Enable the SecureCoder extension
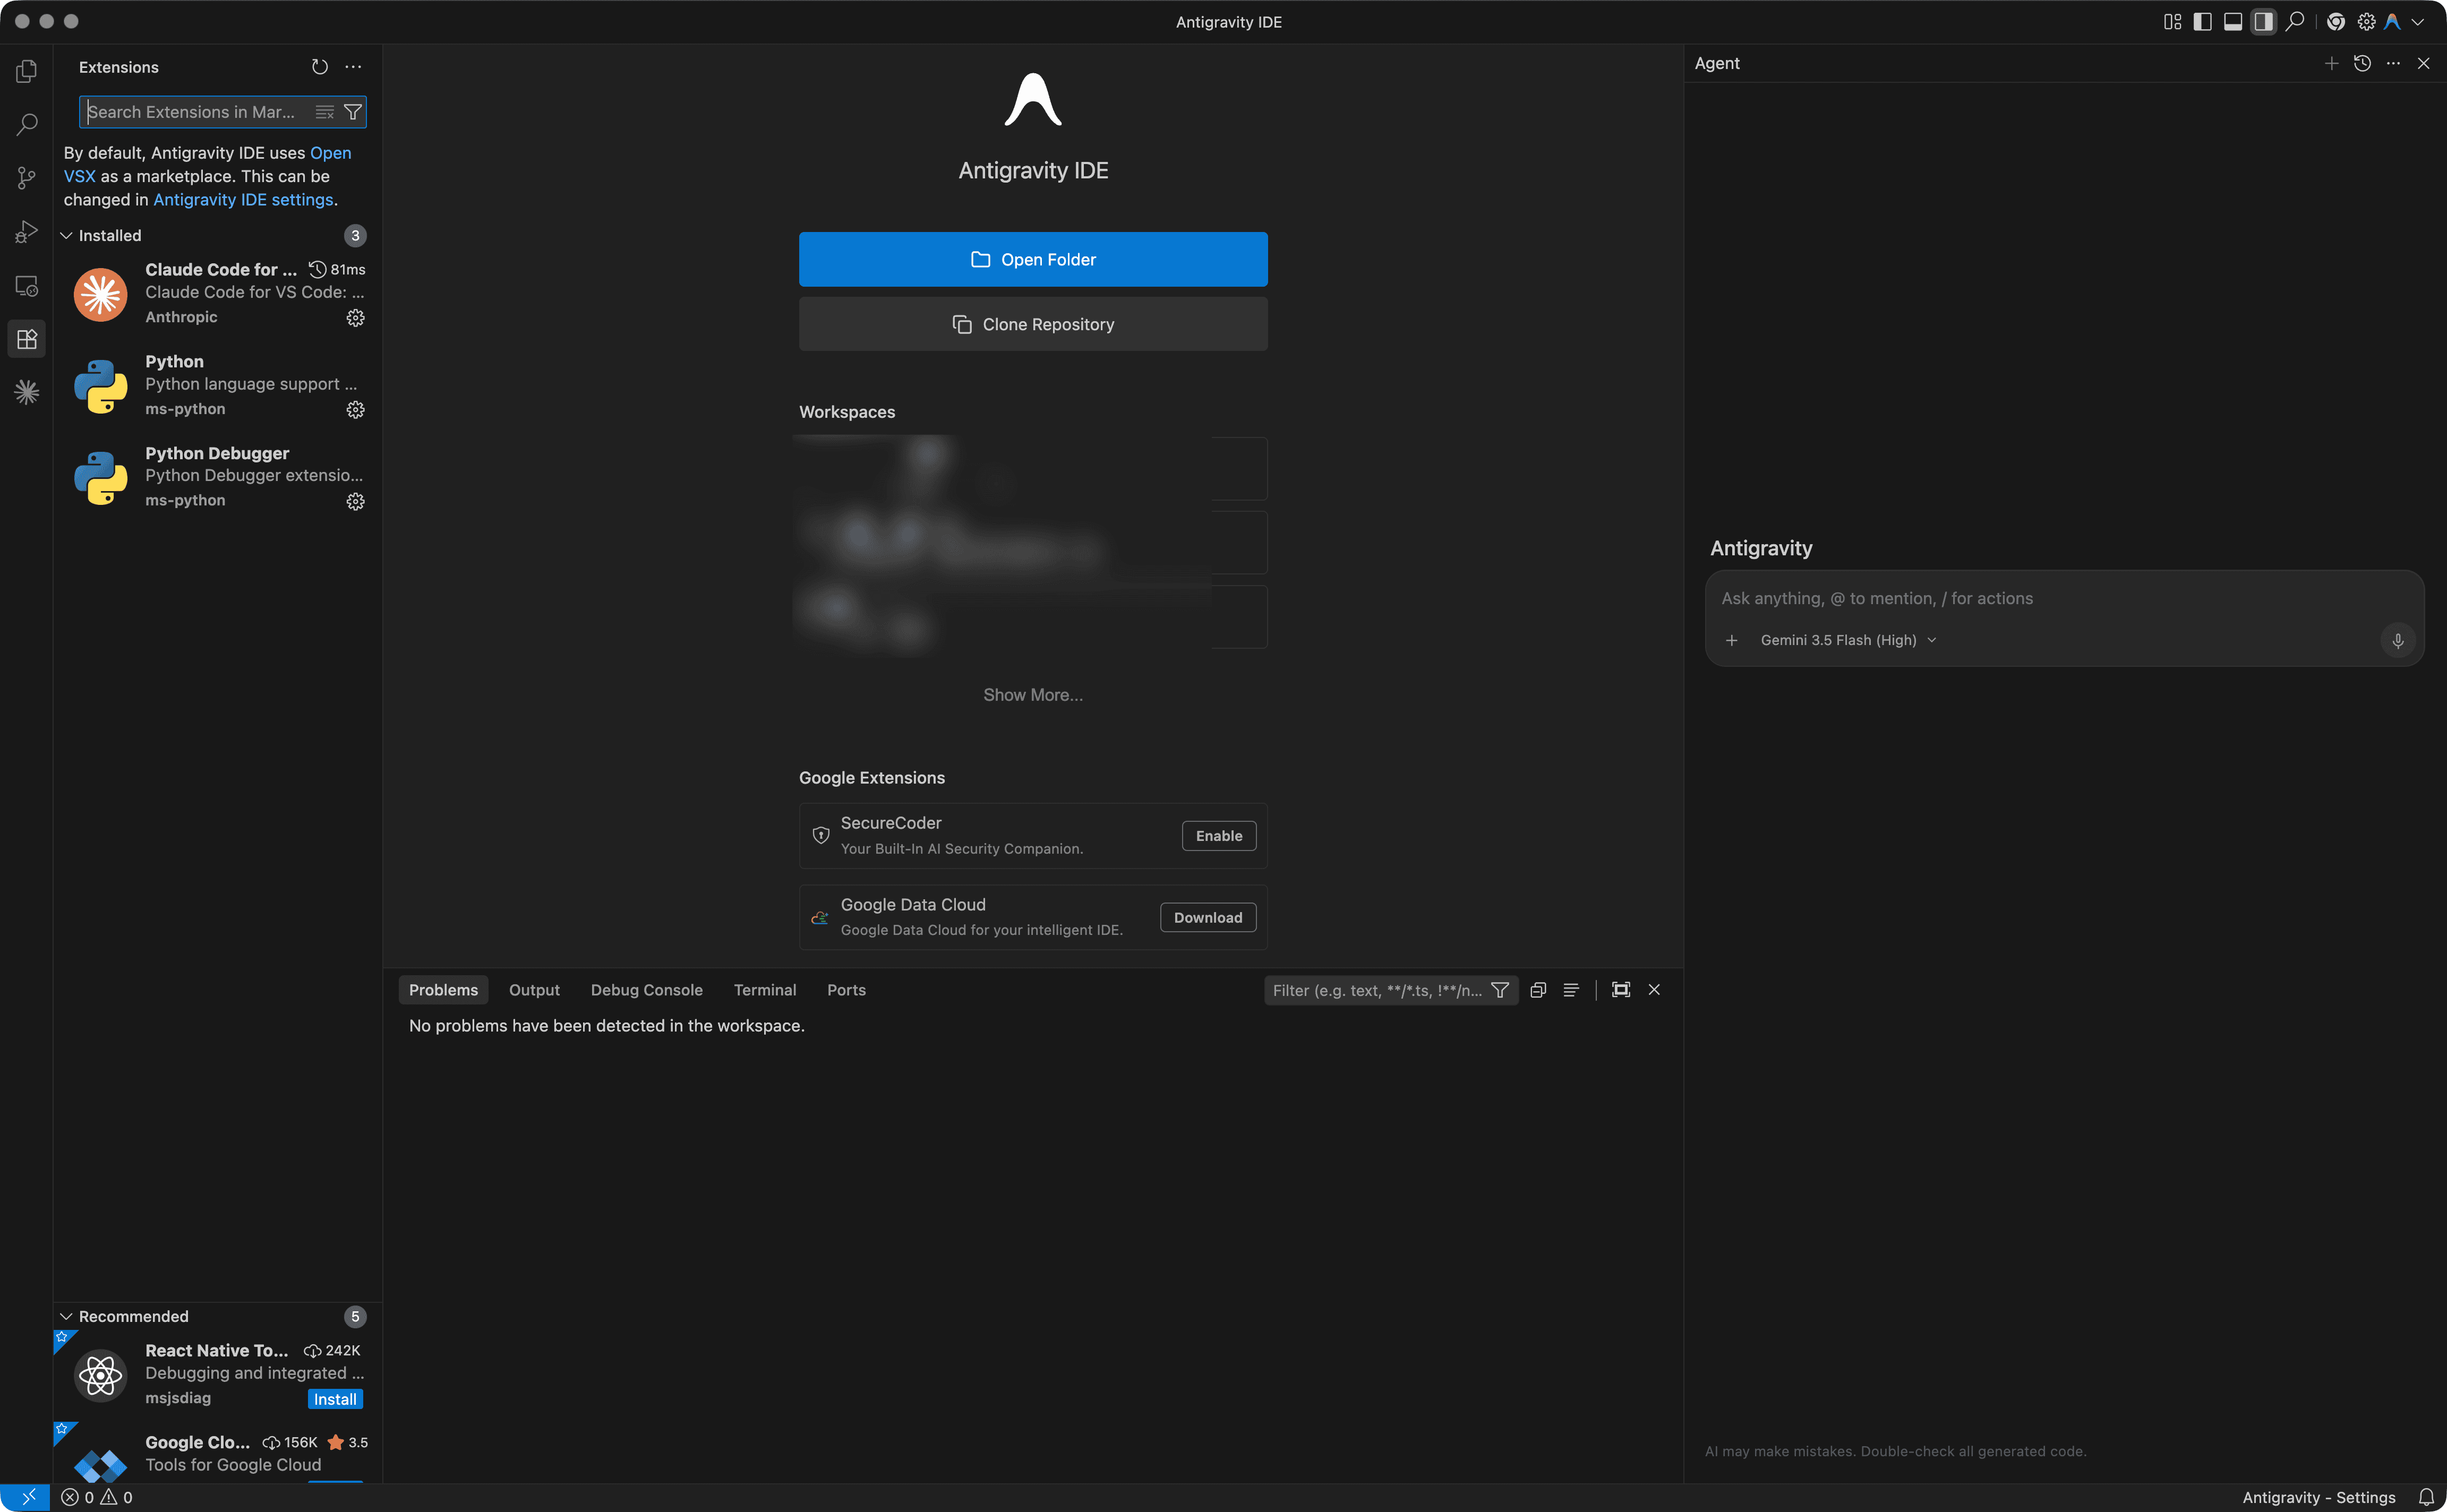2447x1512 pixels. [1219, 836]
